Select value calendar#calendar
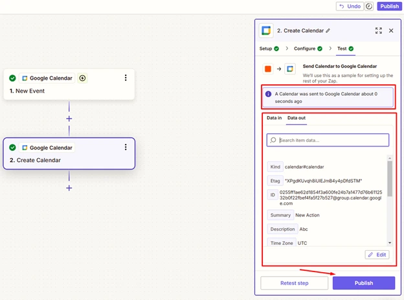Image resolution: width=404 pixels, height=300 pixels. pyautogui.click(x=304, y=167)
